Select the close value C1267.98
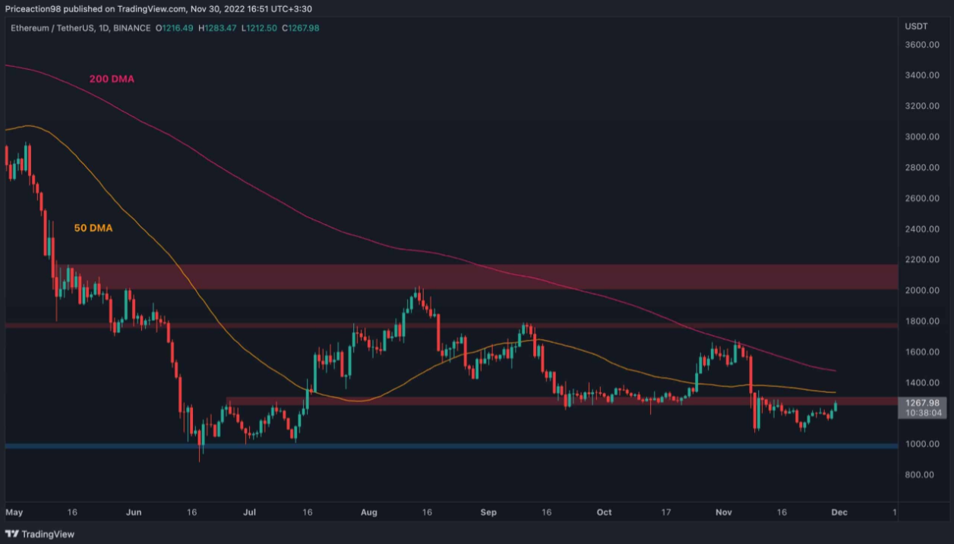 [302, 28]
